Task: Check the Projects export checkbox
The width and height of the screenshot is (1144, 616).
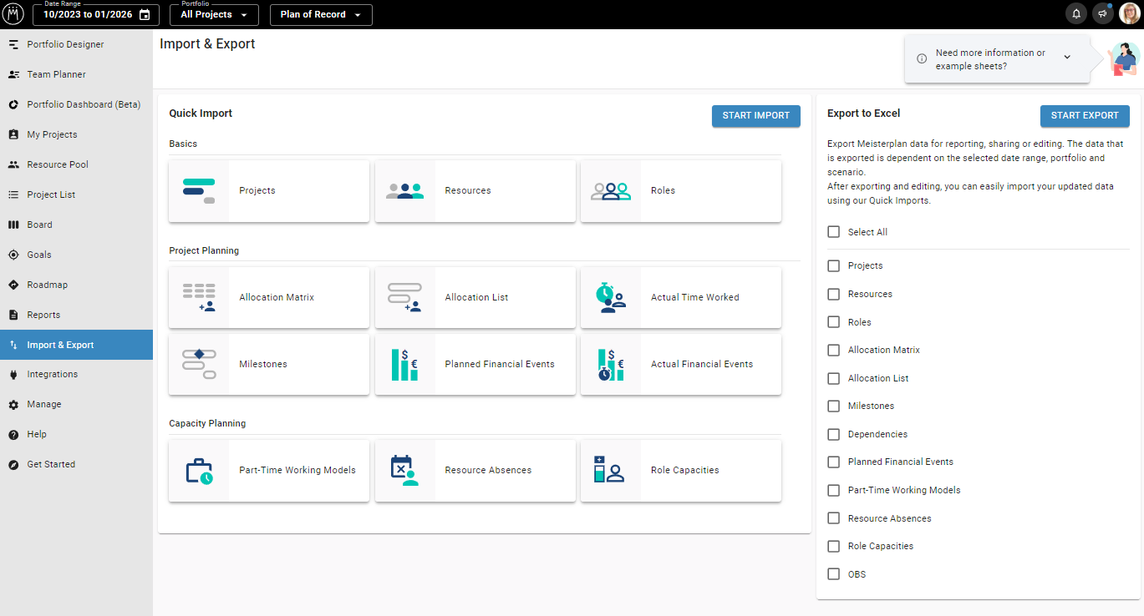Action: click(833, 265)
